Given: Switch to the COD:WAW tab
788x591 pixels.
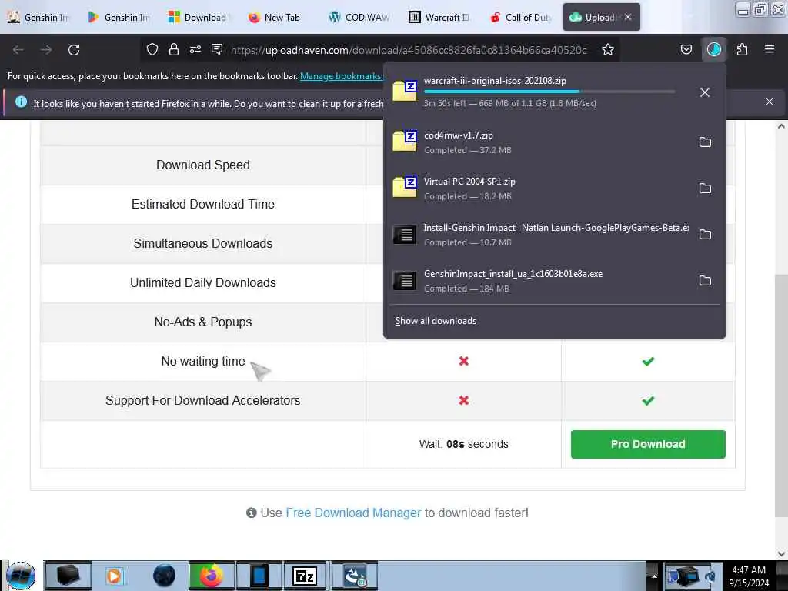Looking at the screenshot, I should 359,18.
